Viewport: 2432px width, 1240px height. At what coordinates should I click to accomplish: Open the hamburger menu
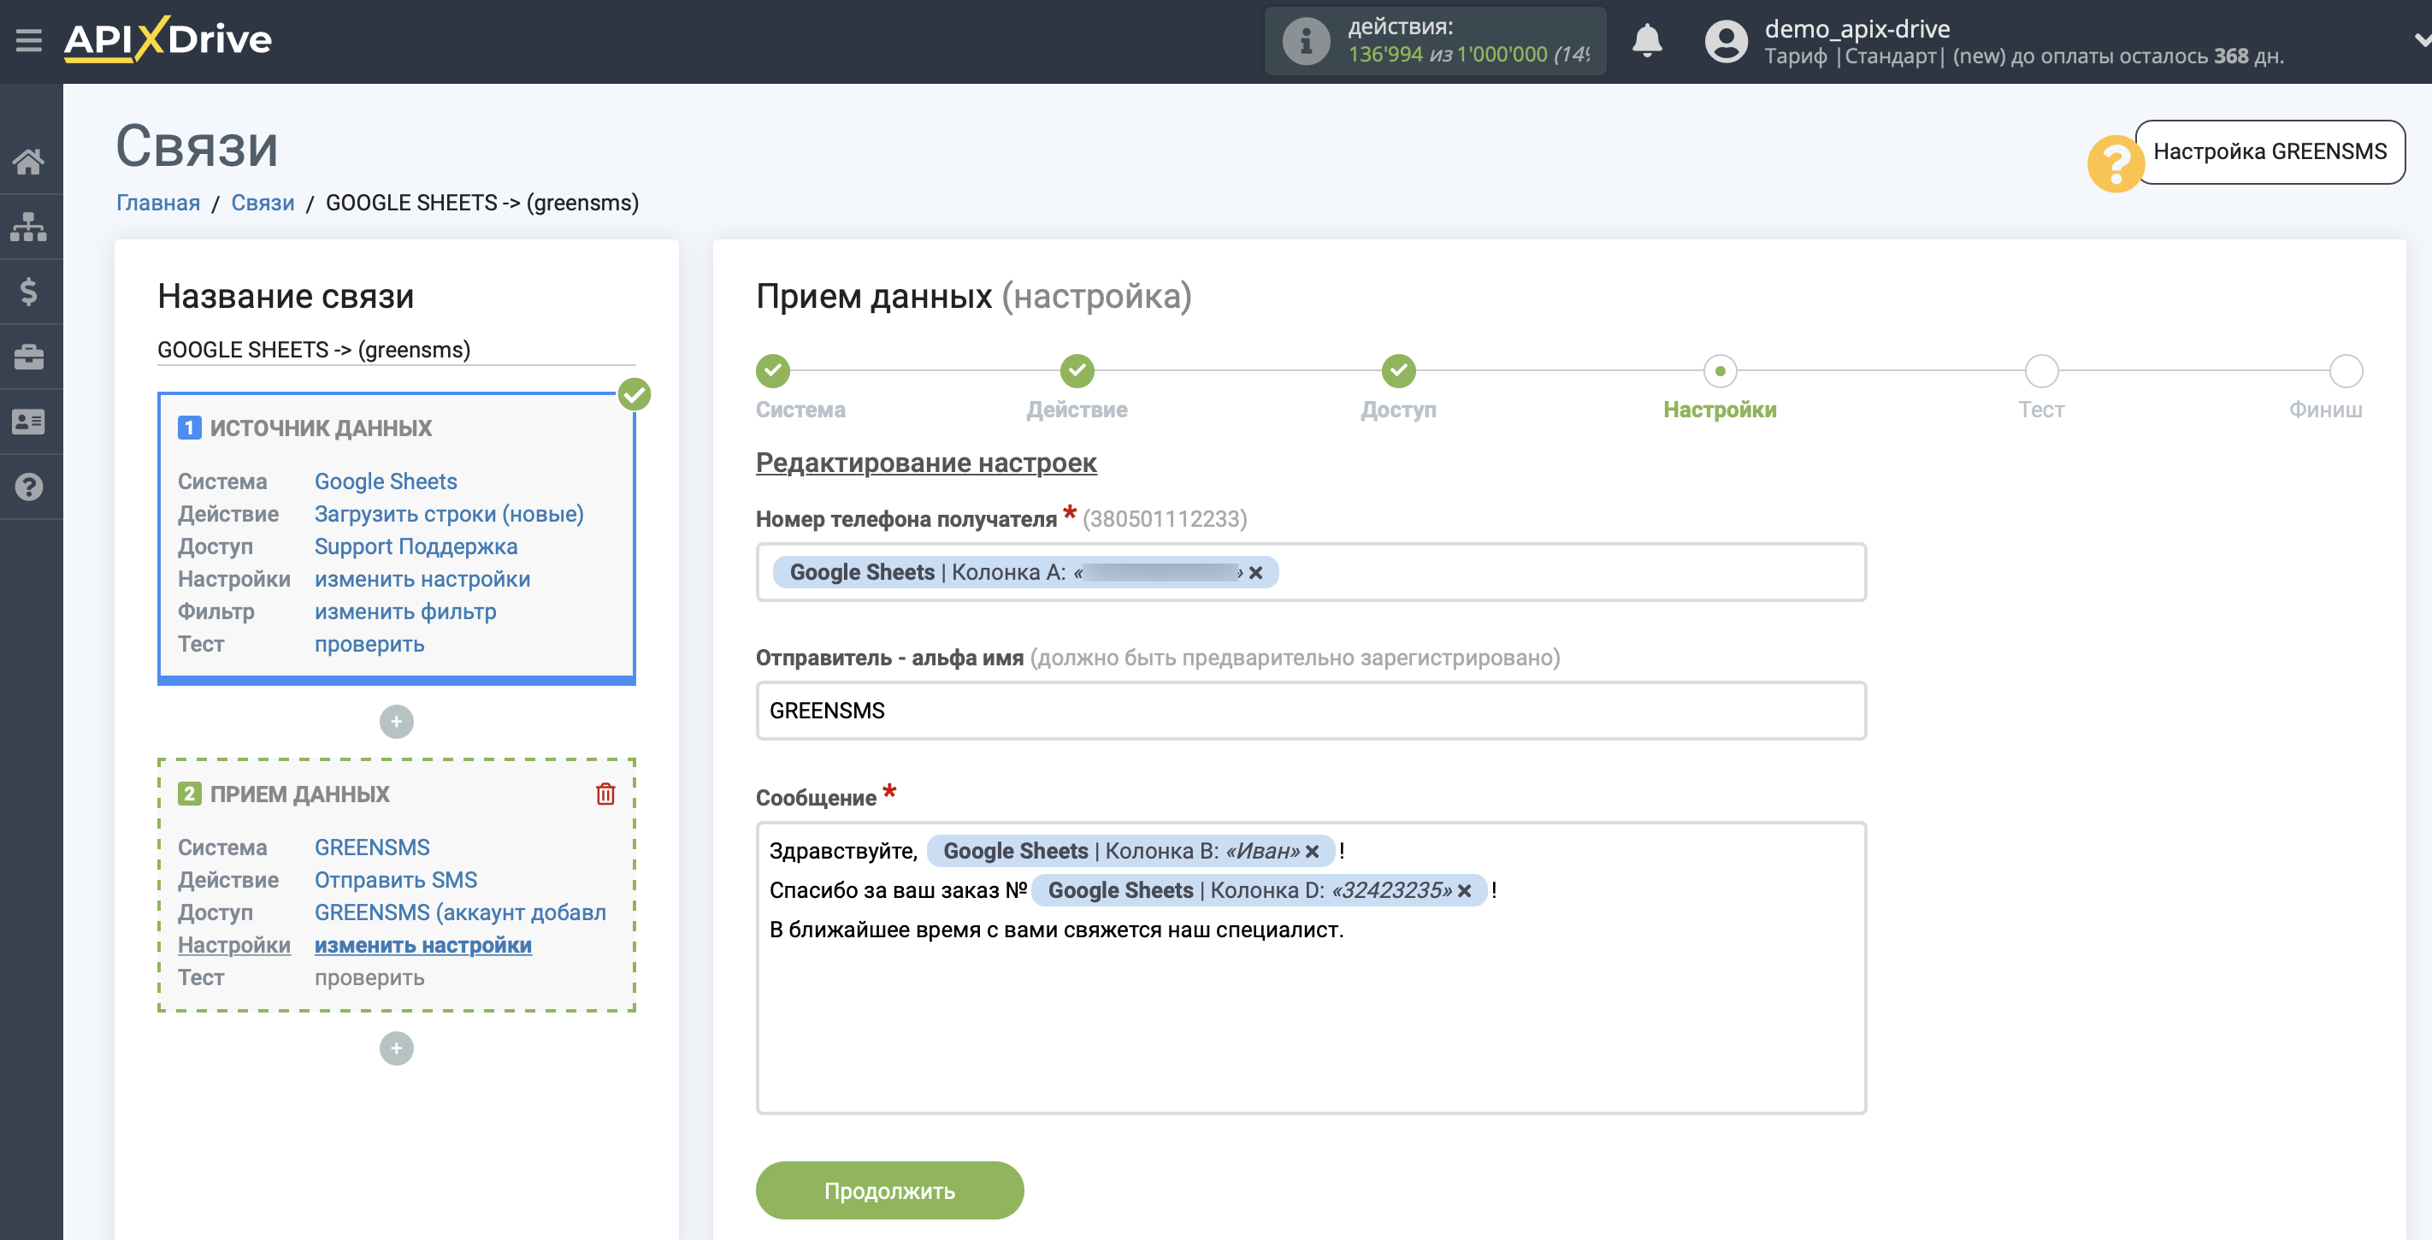pos(28,40)
